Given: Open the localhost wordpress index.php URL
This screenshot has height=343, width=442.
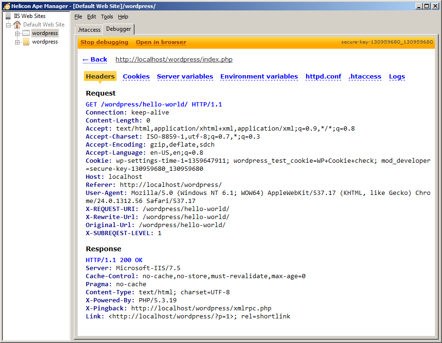Looking at the screenshot, I should [x=174, y=60].
